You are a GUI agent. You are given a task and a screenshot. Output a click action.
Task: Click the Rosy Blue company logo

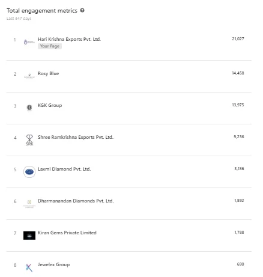pos(29,76)
